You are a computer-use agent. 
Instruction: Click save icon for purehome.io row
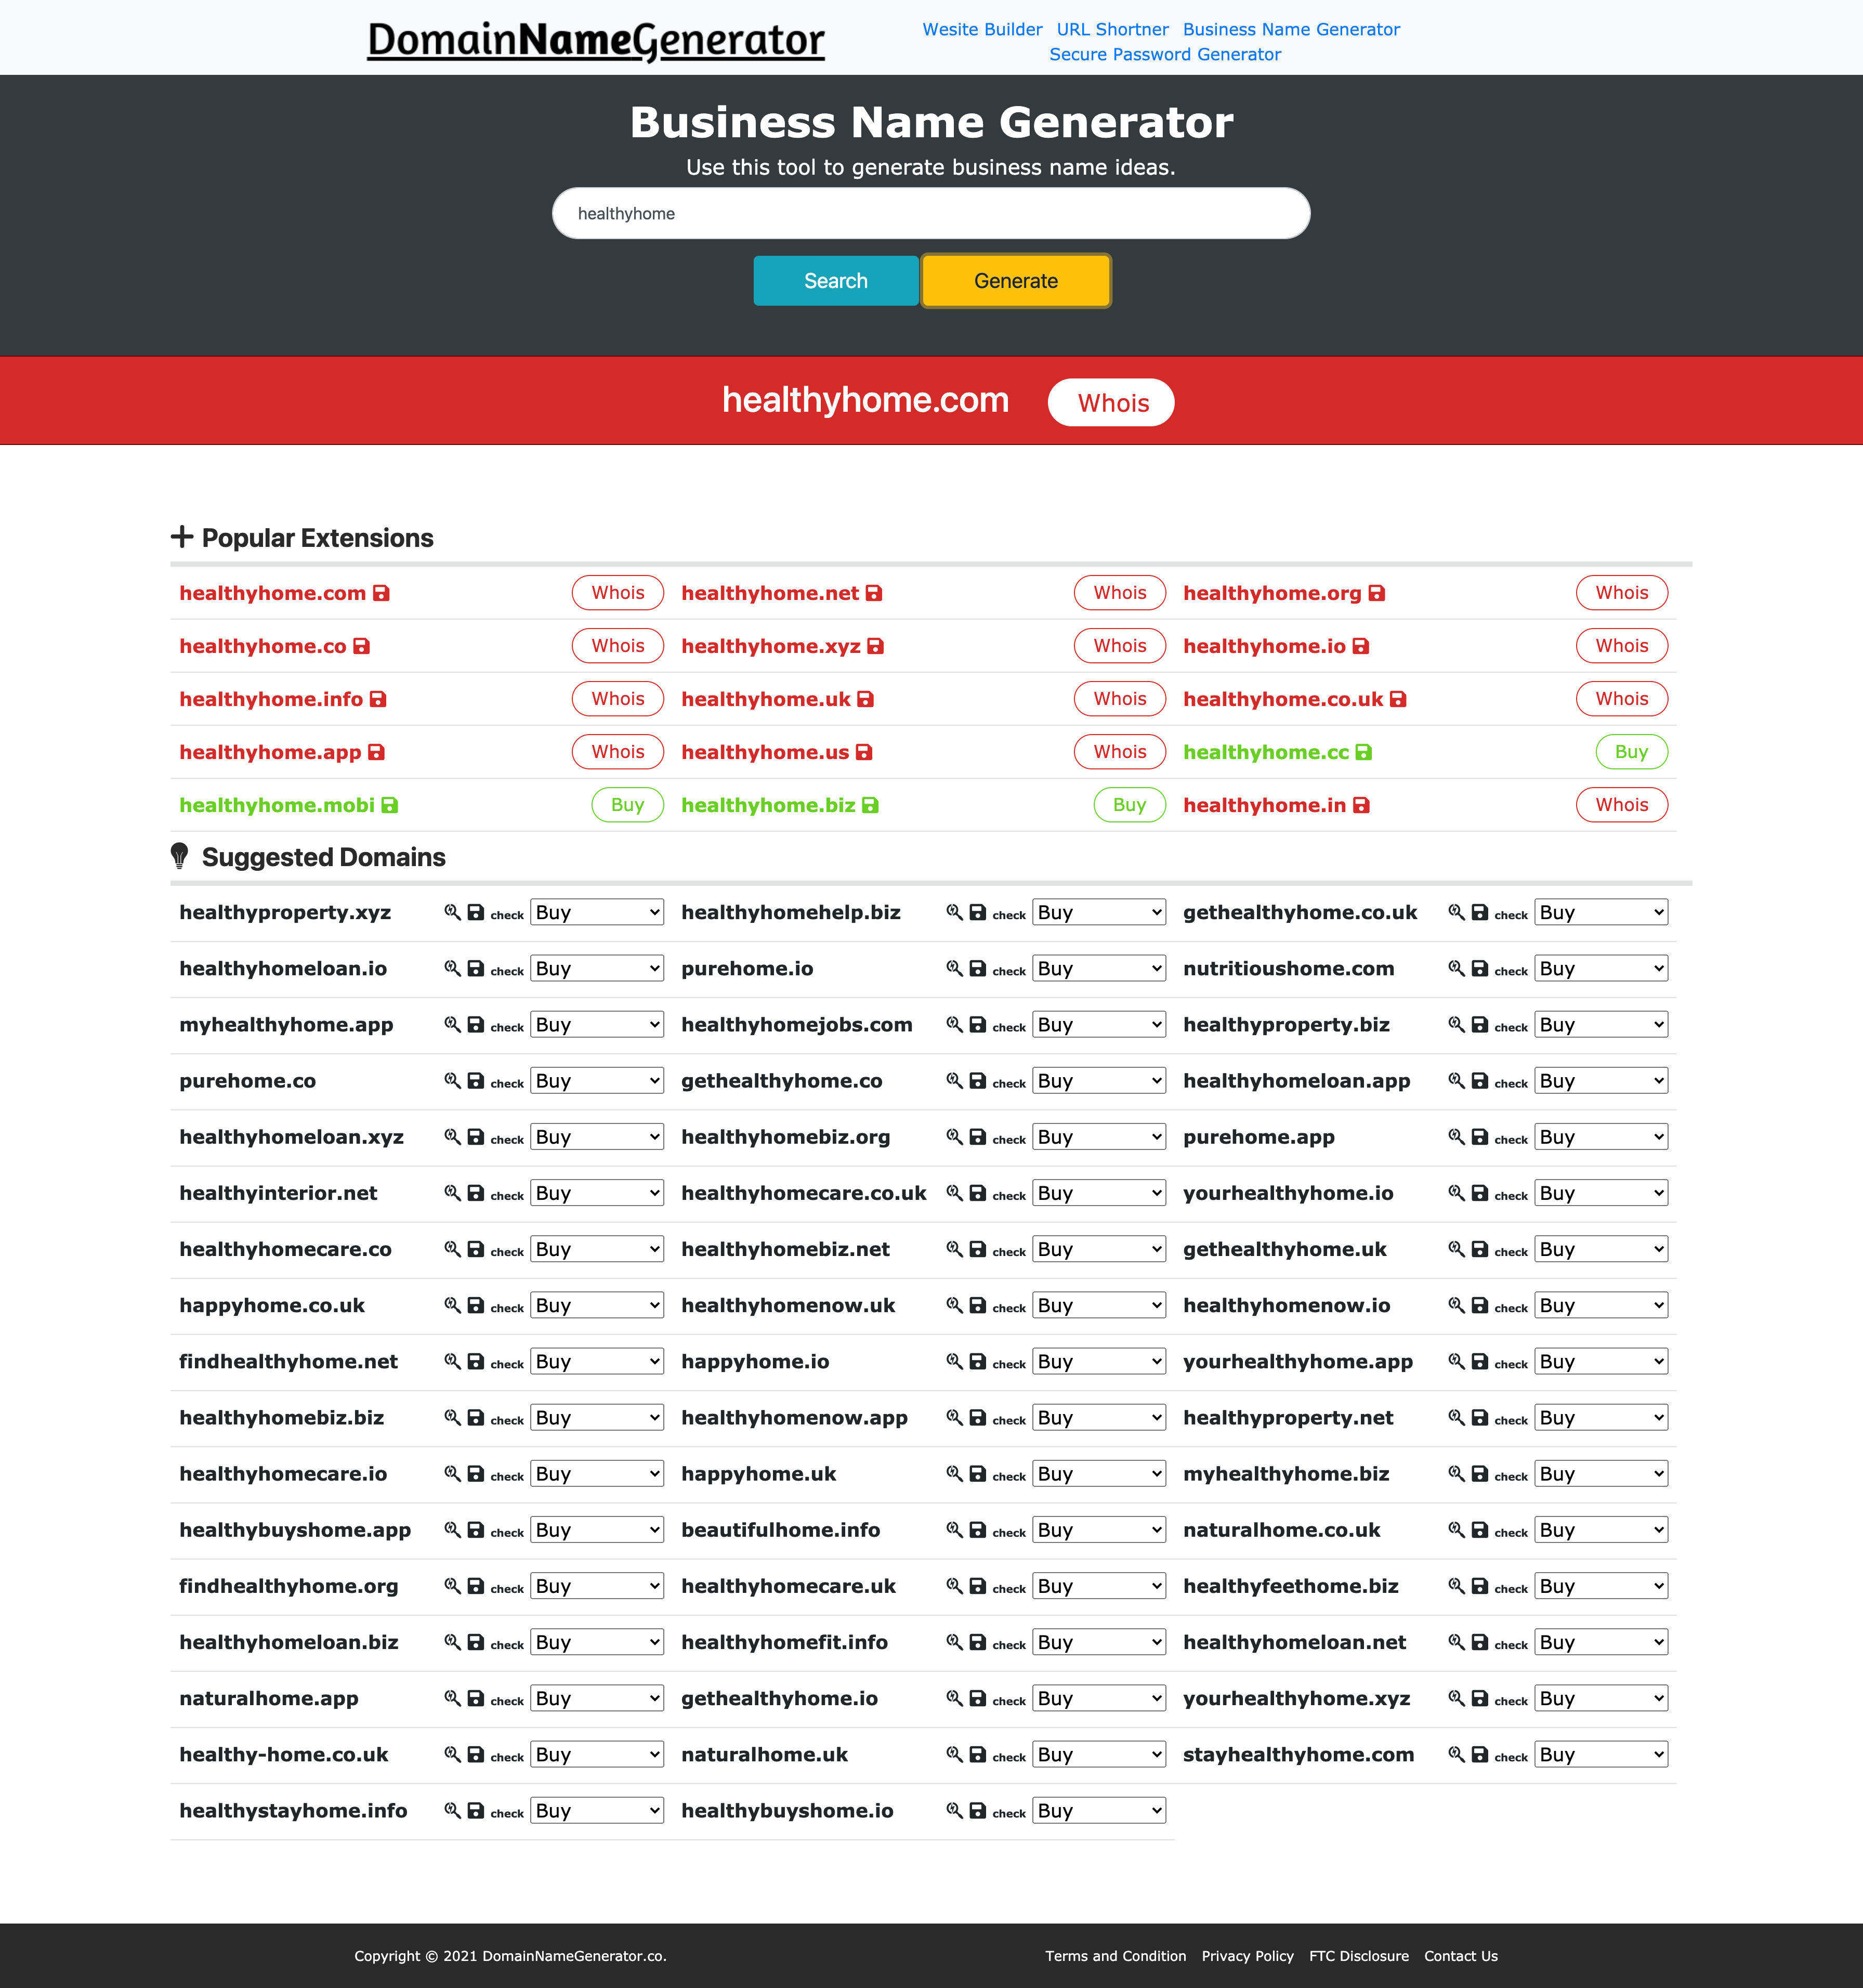tap(978, 968)
